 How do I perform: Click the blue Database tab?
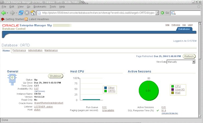(x=184, y=29)
